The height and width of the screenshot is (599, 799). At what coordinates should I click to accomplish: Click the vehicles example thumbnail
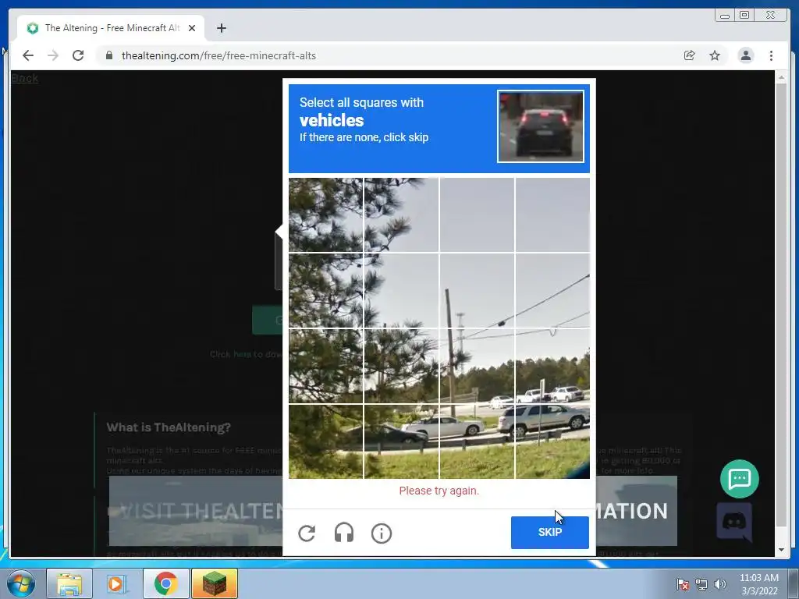pyautogui.click(x=541, y=126)
